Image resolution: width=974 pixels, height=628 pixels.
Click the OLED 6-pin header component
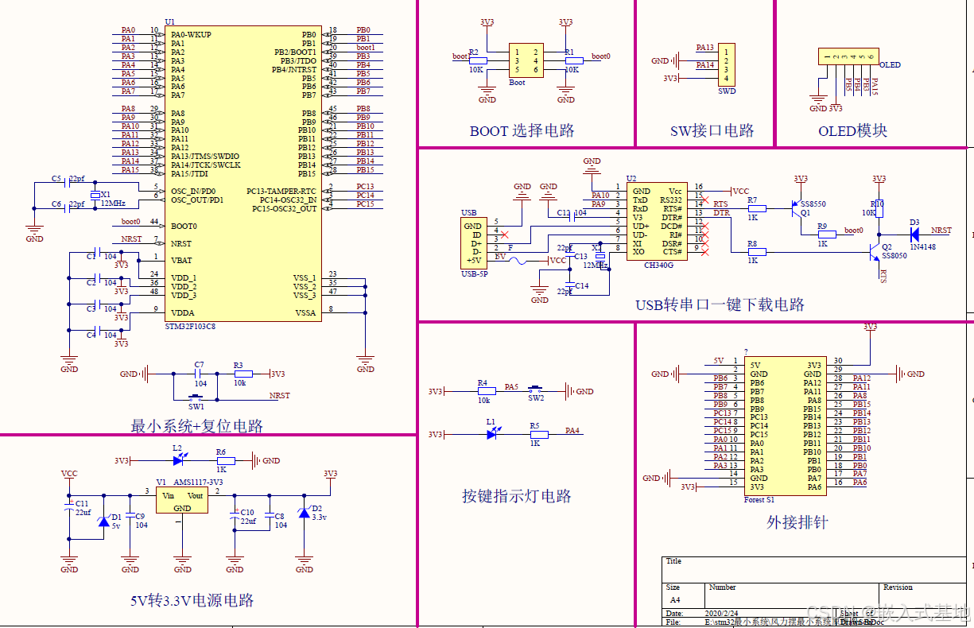[849, 56]
